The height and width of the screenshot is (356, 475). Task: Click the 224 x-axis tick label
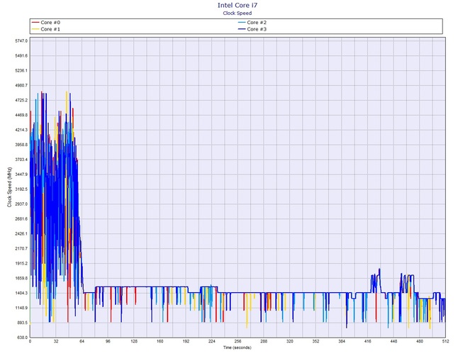tap(212, 341)
